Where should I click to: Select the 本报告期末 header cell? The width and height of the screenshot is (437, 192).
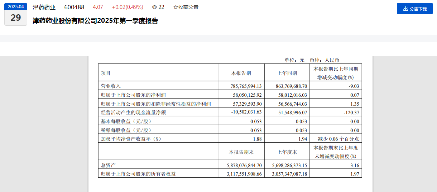(x=241, y=152)
